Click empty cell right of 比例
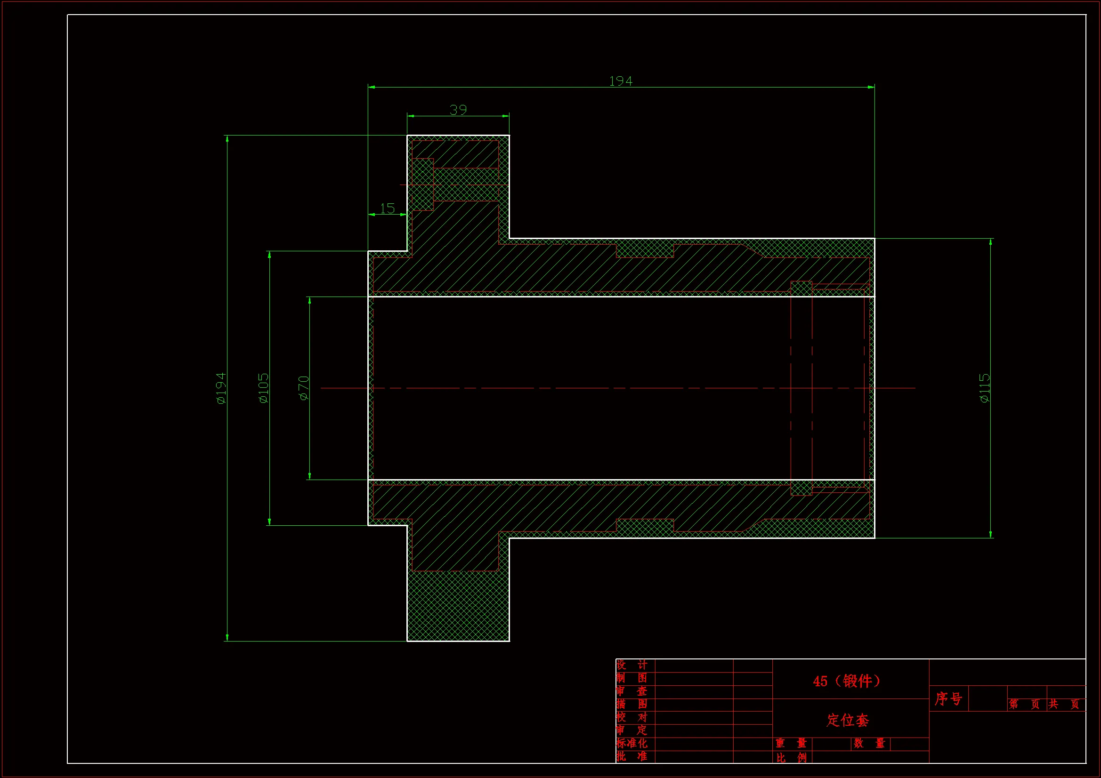Viewport: 1101px width, 778px height. (x=870, y=757)
